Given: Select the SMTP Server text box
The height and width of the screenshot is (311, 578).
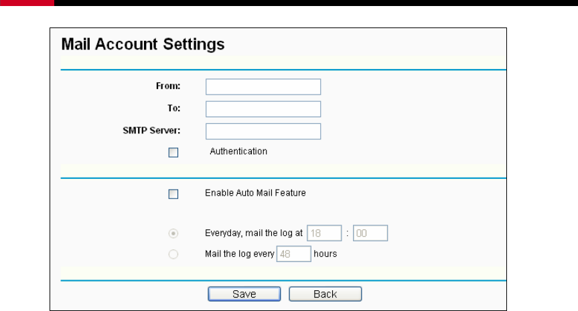Looking at the screenshot, I should 263,131.
